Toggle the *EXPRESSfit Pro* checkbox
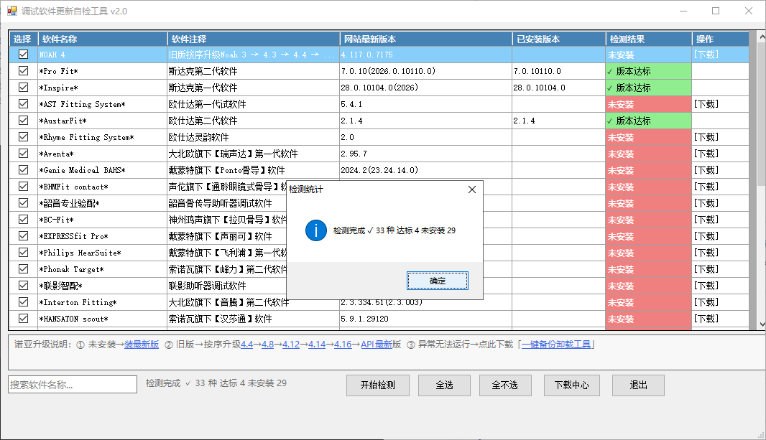766x440 pixels. click(23, 235)
